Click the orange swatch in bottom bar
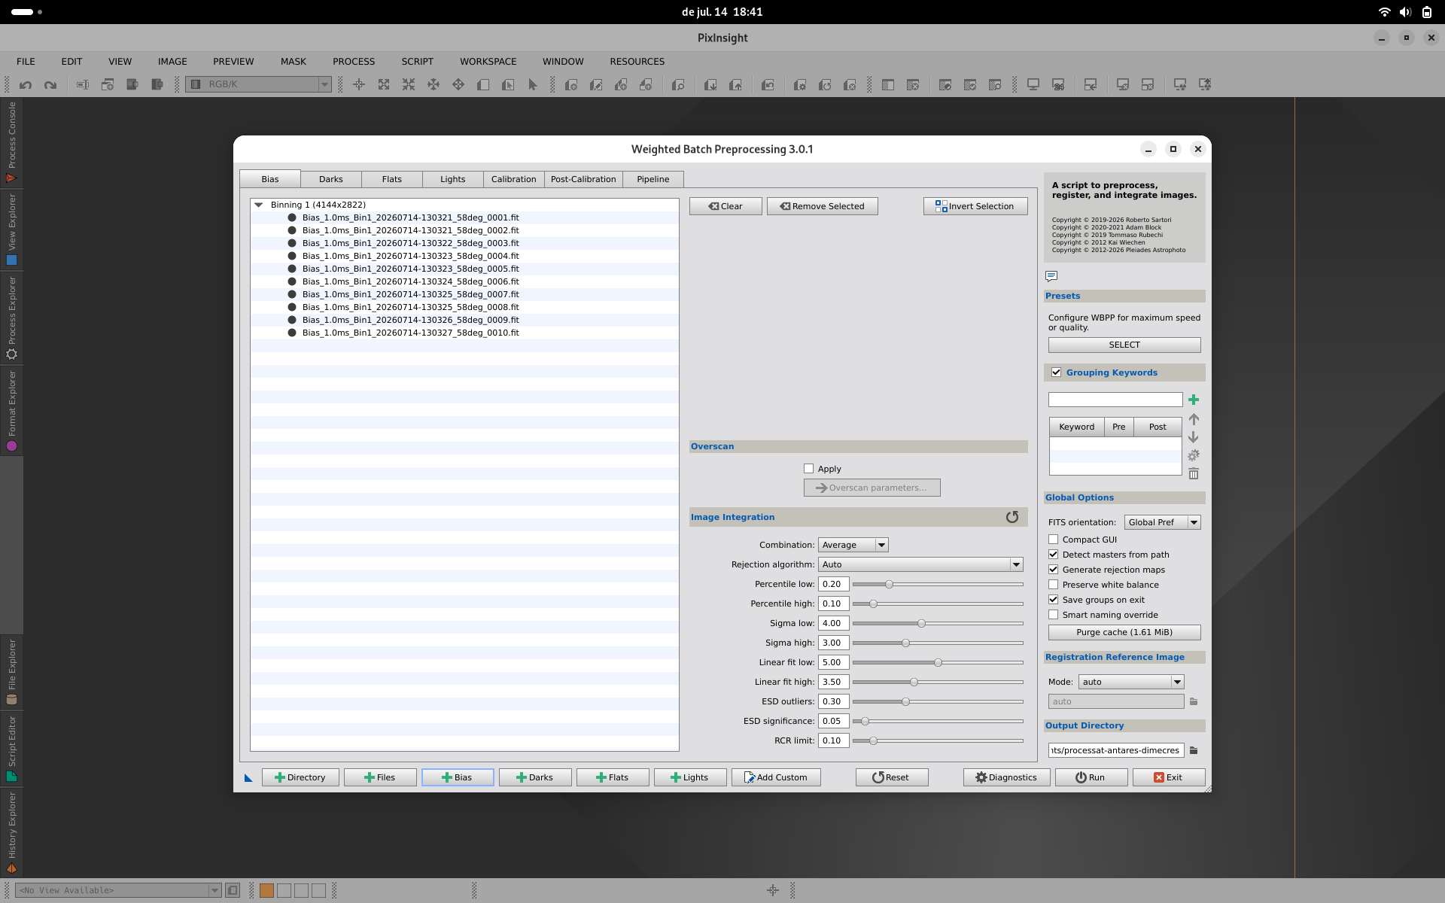 pyautogui.click(x=266, y=890)
